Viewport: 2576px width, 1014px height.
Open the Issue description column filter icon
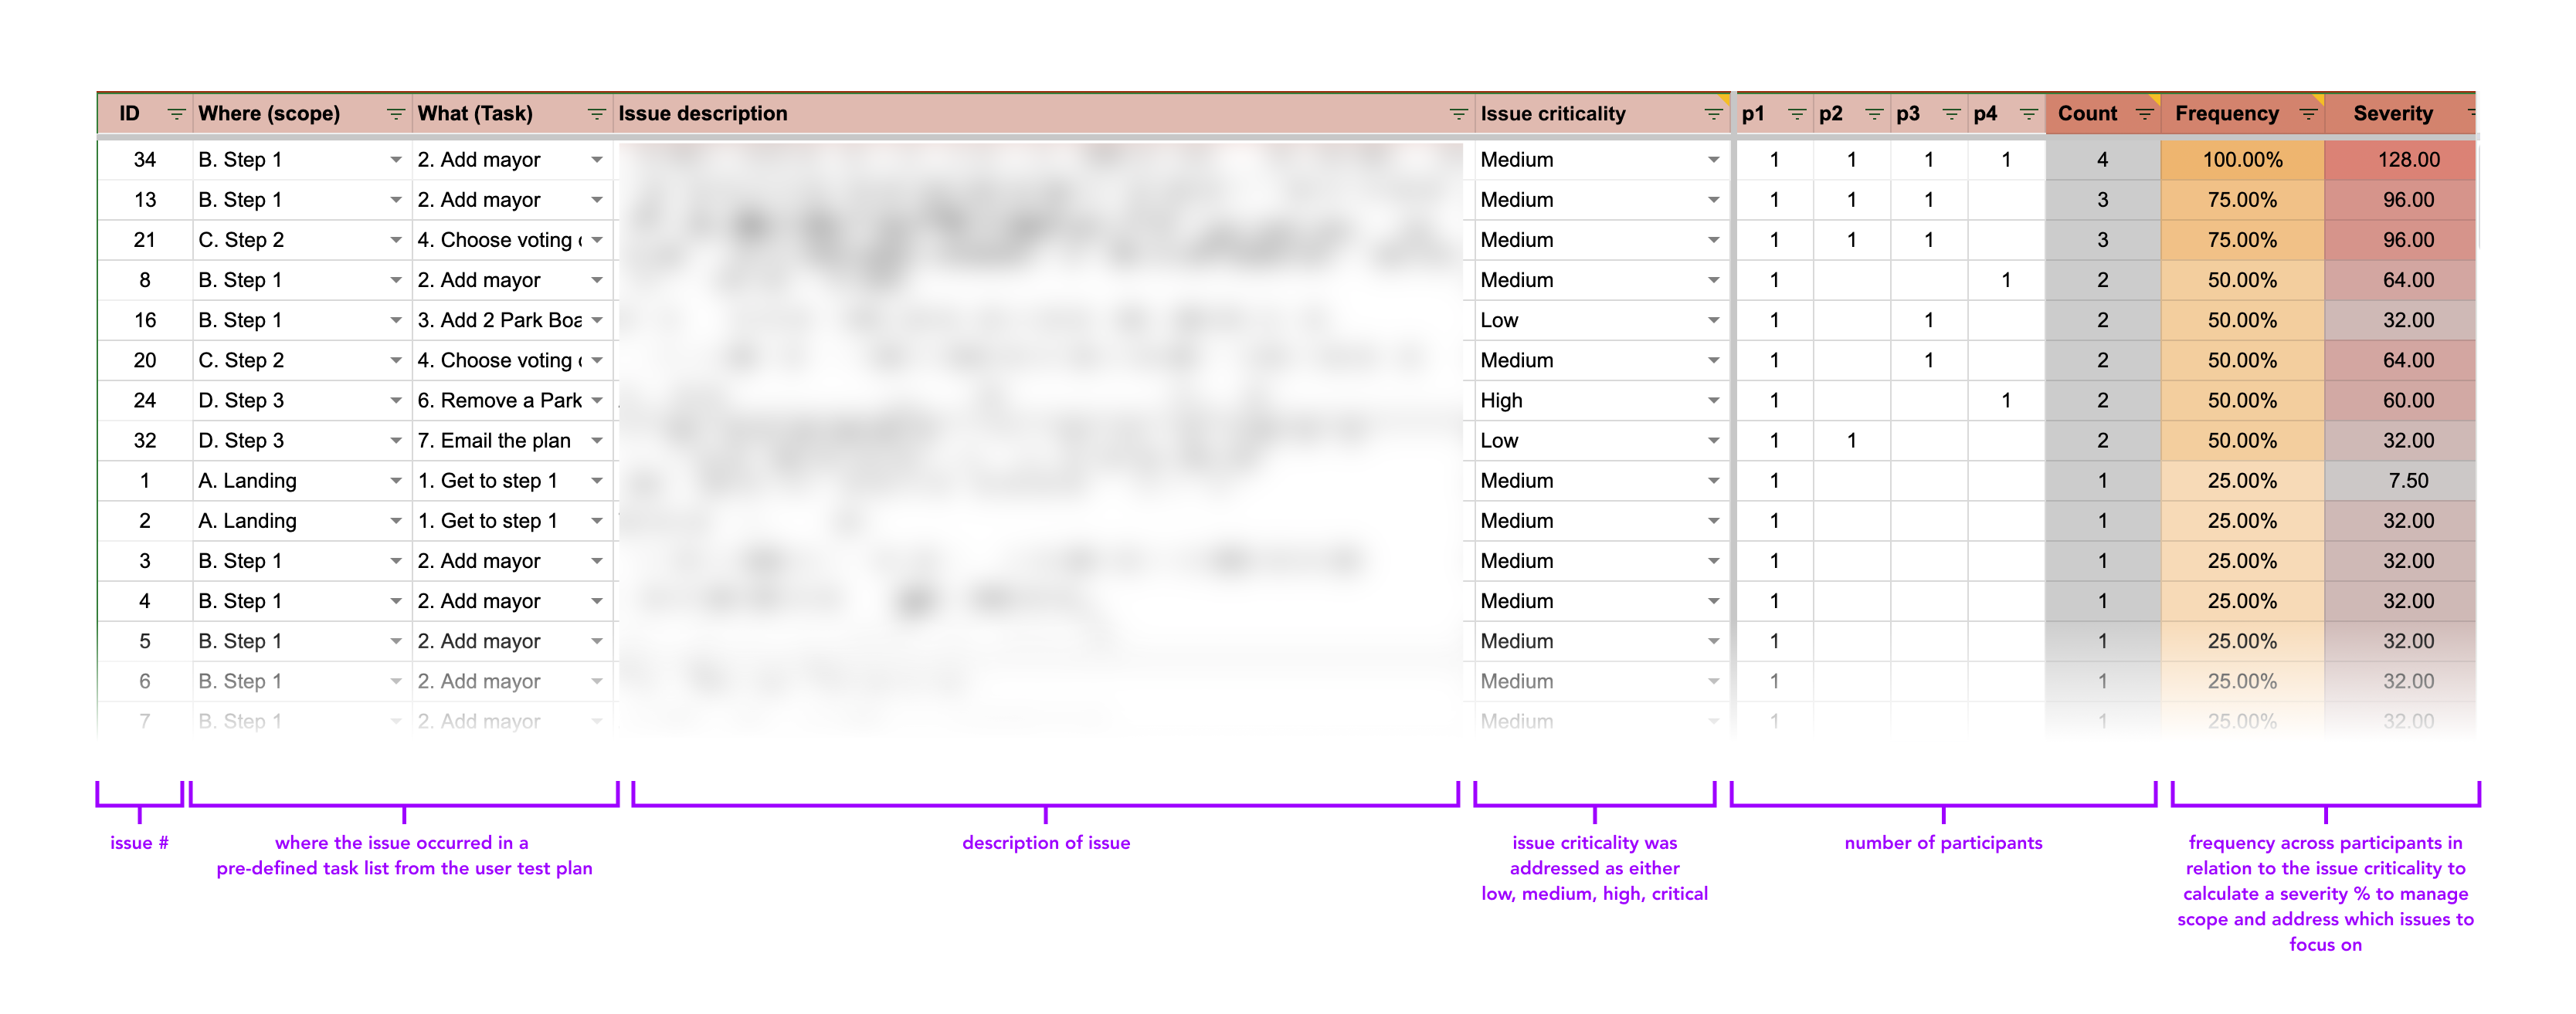[1458, 114]
